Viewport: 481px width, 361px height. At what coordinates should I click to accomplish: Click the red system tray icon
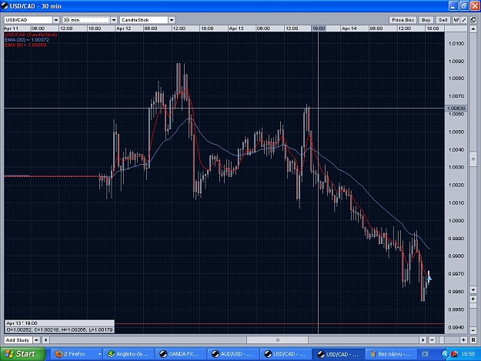pos(454,354)
